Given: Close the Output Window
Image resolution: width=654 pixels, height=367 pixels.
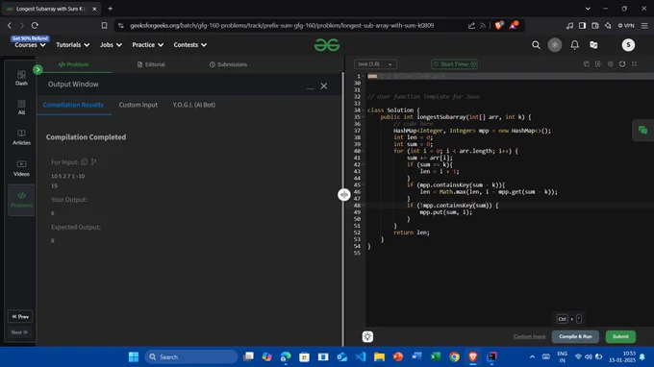Looking at the screenshot, I should 324,86.
